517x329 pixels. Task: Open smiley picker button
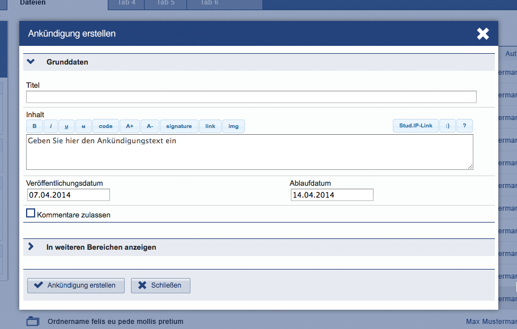pos(447,126)
